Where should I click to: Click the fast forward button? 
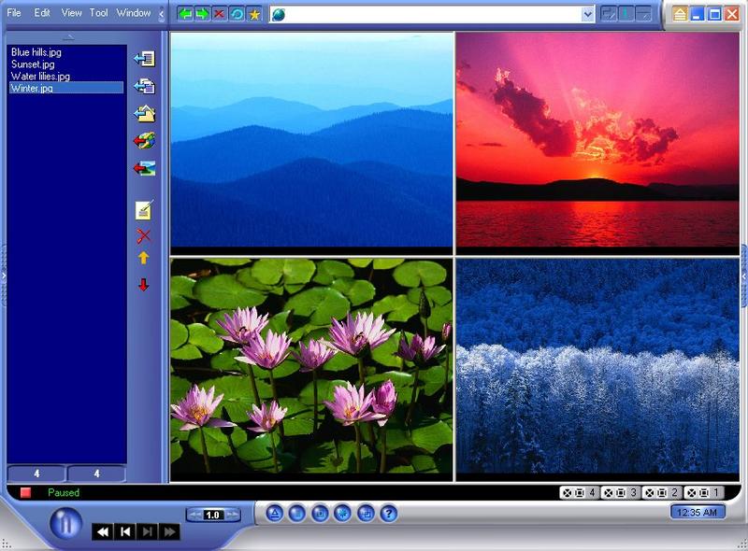tap(169, 531)
